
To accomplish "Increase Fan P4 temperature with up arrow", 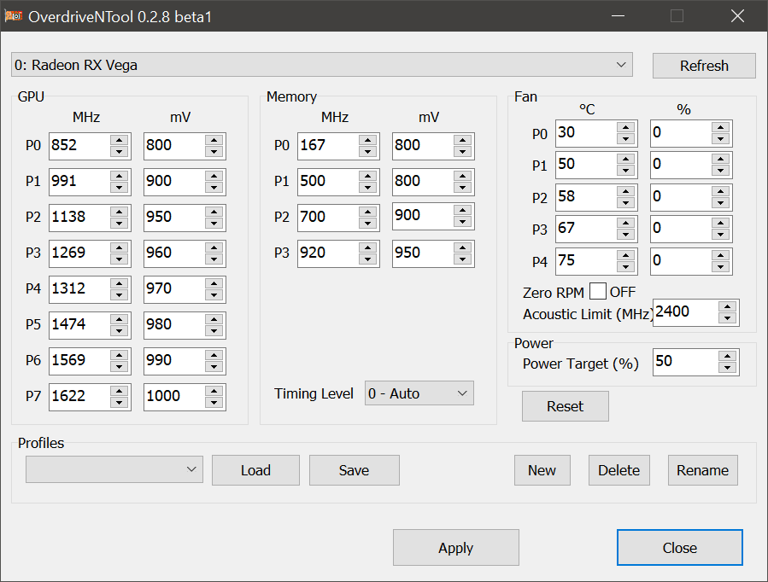I will [x=626, y=255].
